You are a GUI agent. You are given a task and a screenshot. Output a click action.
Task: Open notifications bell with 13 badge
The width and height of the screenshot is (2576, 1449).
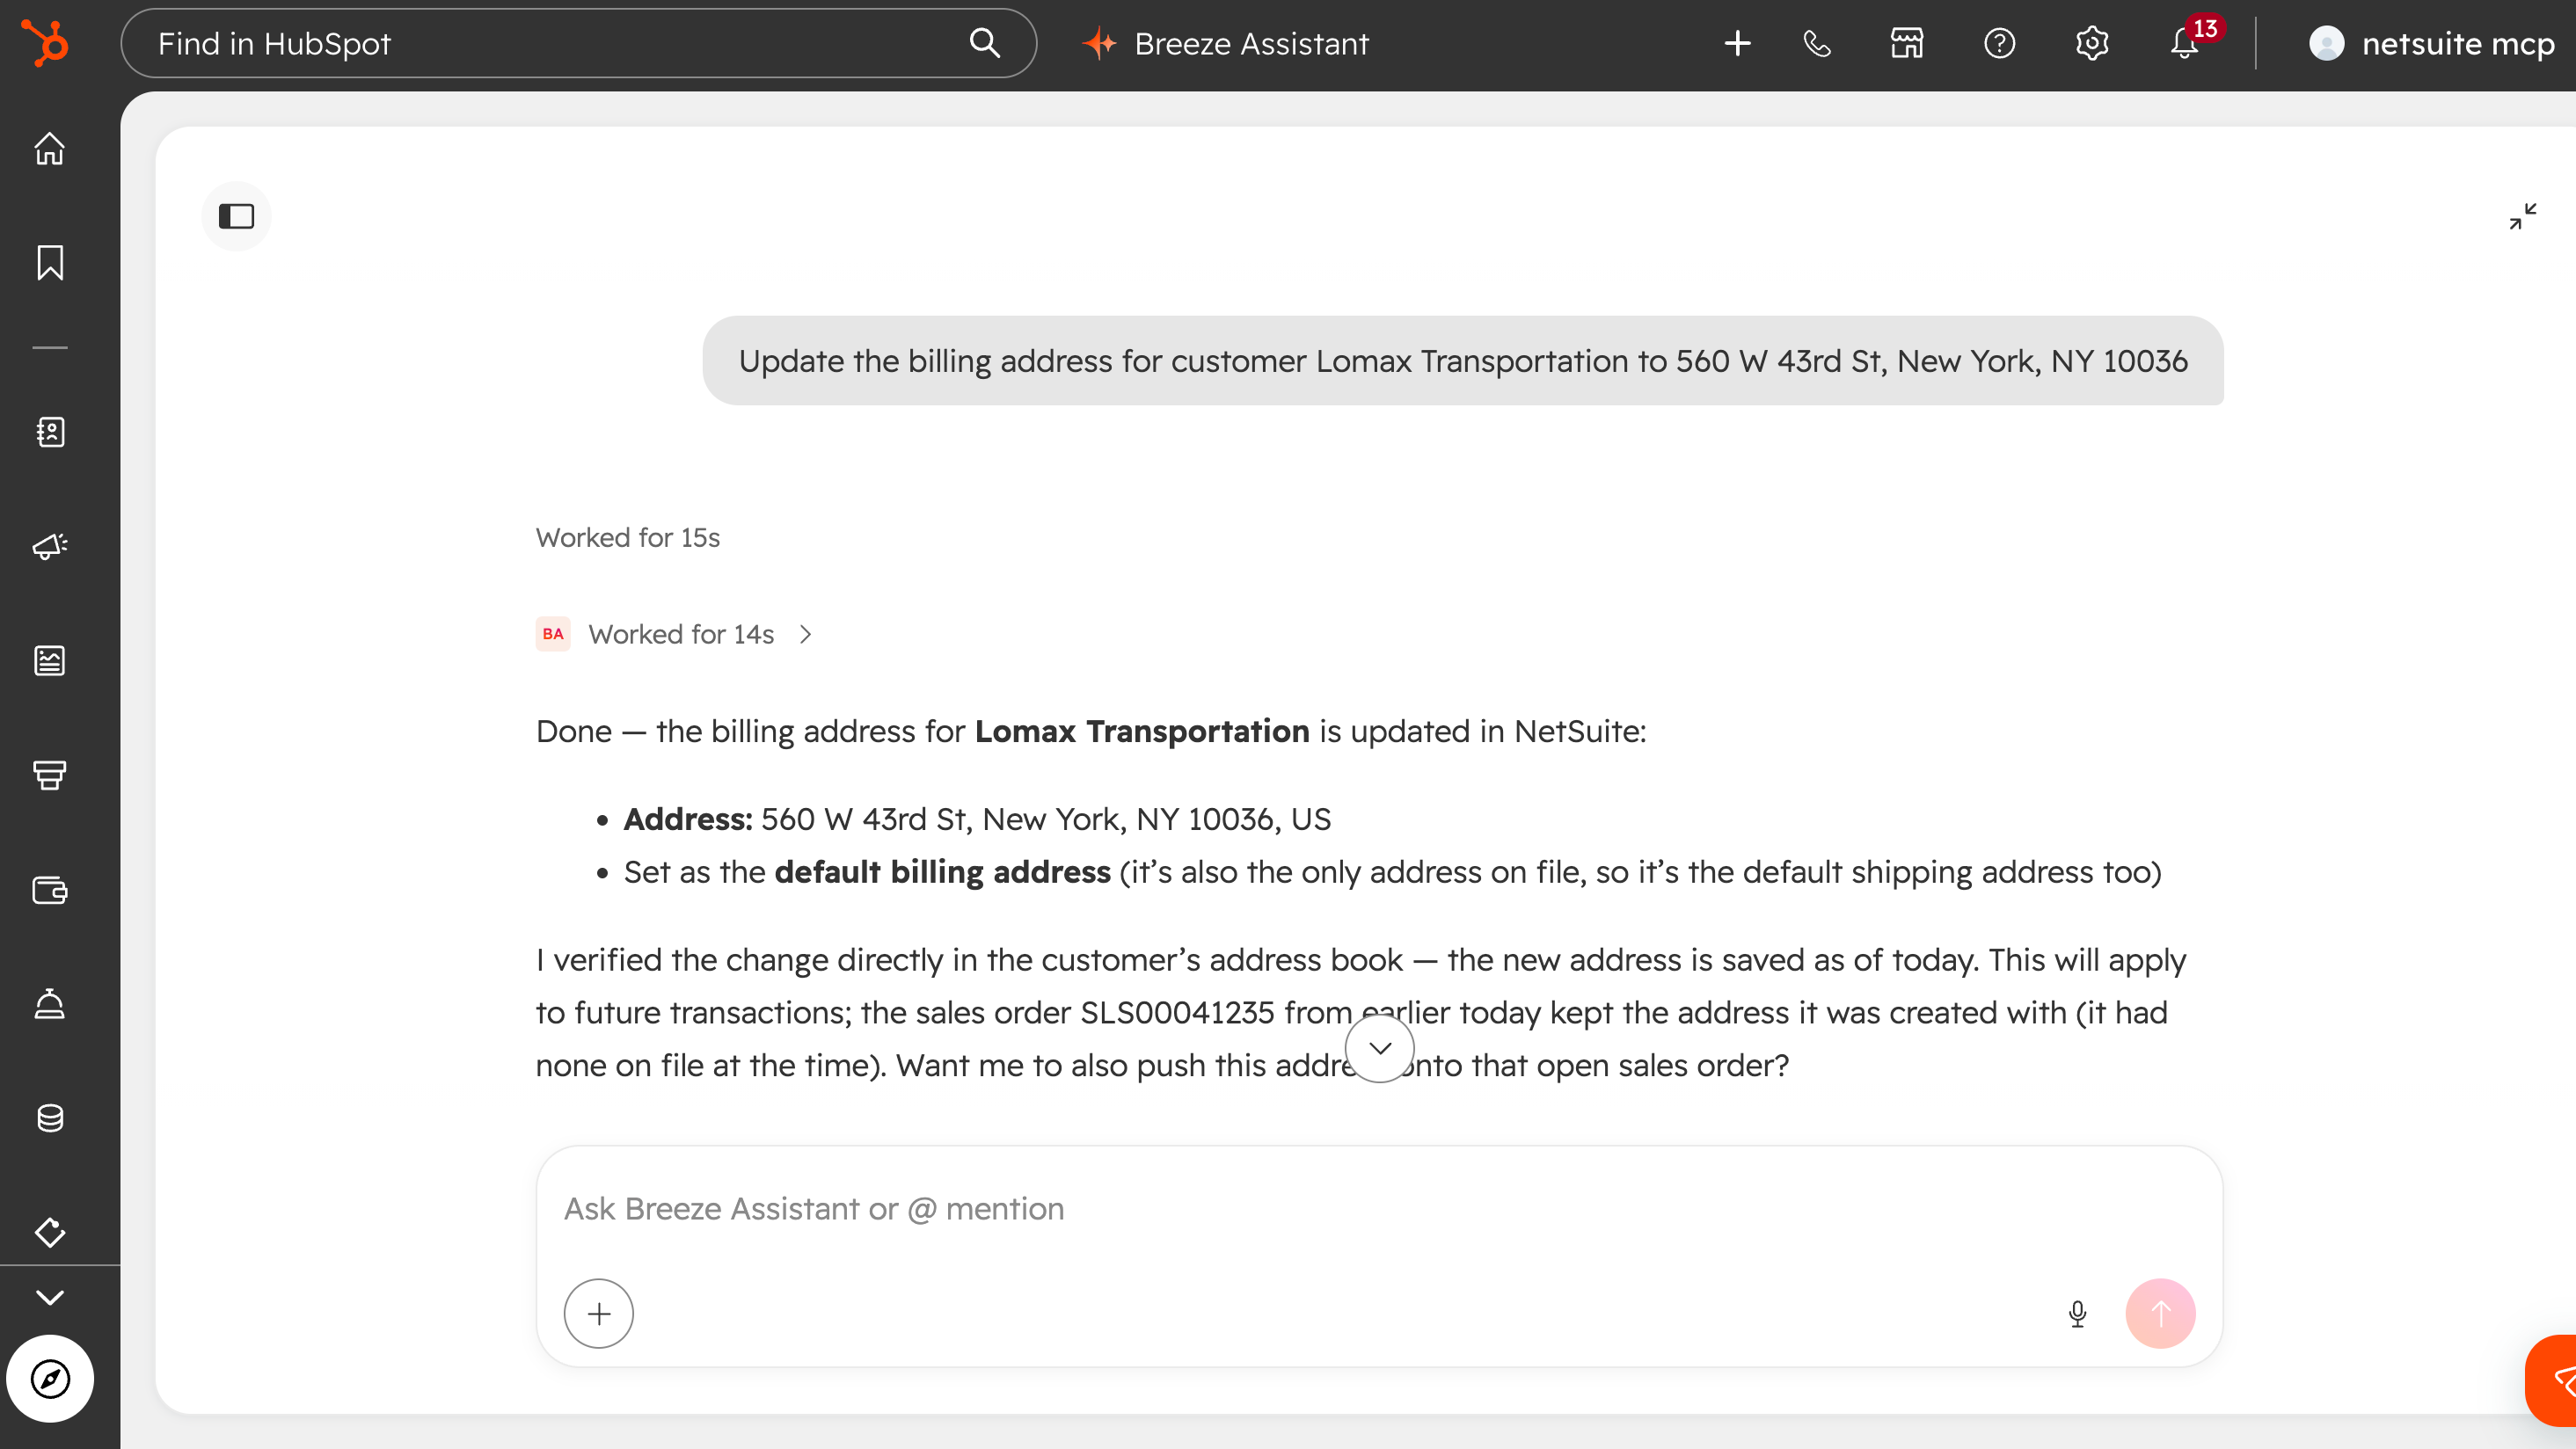point(2188,42)
